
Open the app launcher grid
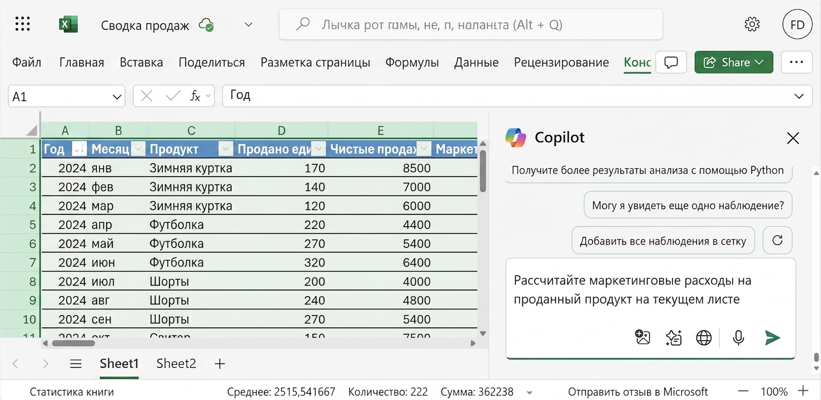23,24
